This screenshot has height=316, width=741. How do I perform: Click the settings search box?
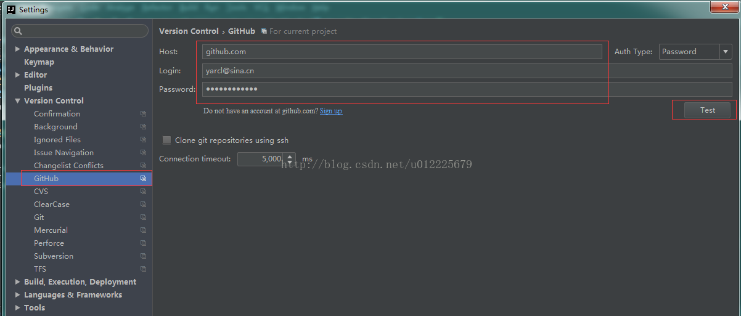[x=80, y=31]
